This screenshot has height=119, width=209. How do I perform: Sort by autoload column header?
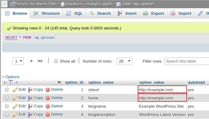[196, 82]
